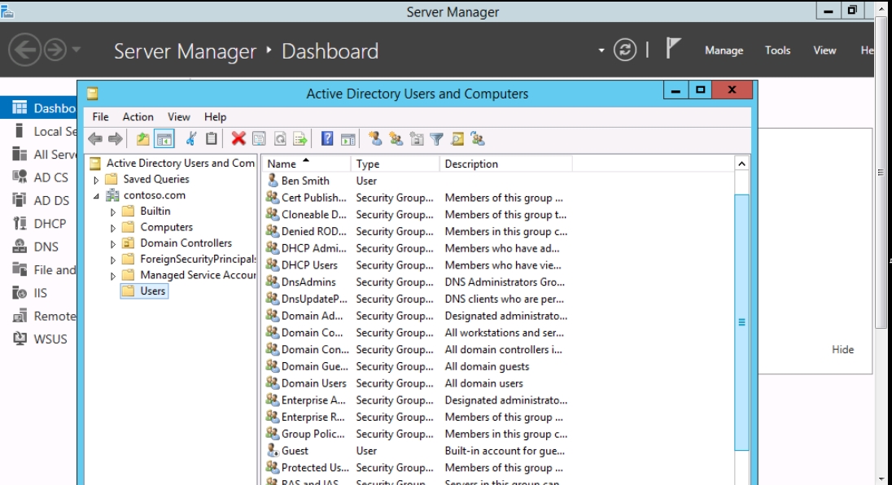Click the Add to group icon
Image resolution: width=892 pixels, height=485 pixels.
[478, 138]
